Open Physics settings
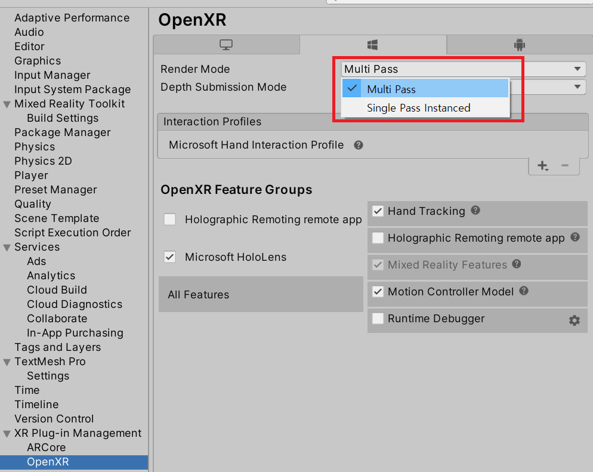 35,147
